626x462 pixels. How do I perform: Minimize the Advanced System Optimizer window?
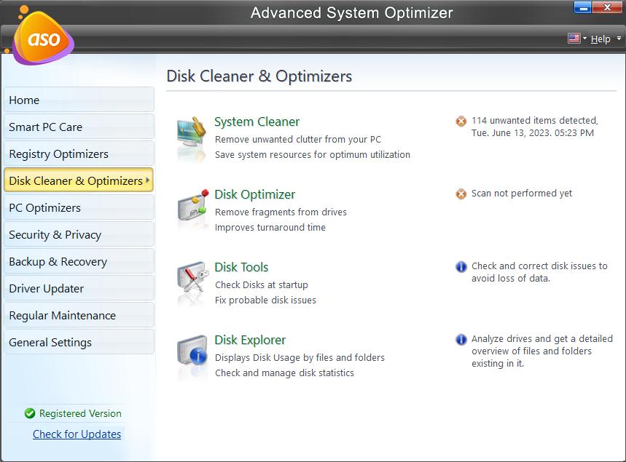pyautogui.click(x=583, y=8)
